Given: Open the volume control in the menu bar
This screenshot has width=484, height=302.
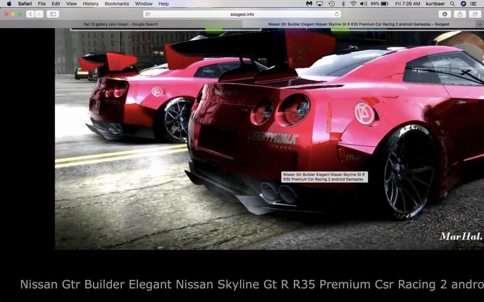Looking at the screenshot, I should (363, 4).
